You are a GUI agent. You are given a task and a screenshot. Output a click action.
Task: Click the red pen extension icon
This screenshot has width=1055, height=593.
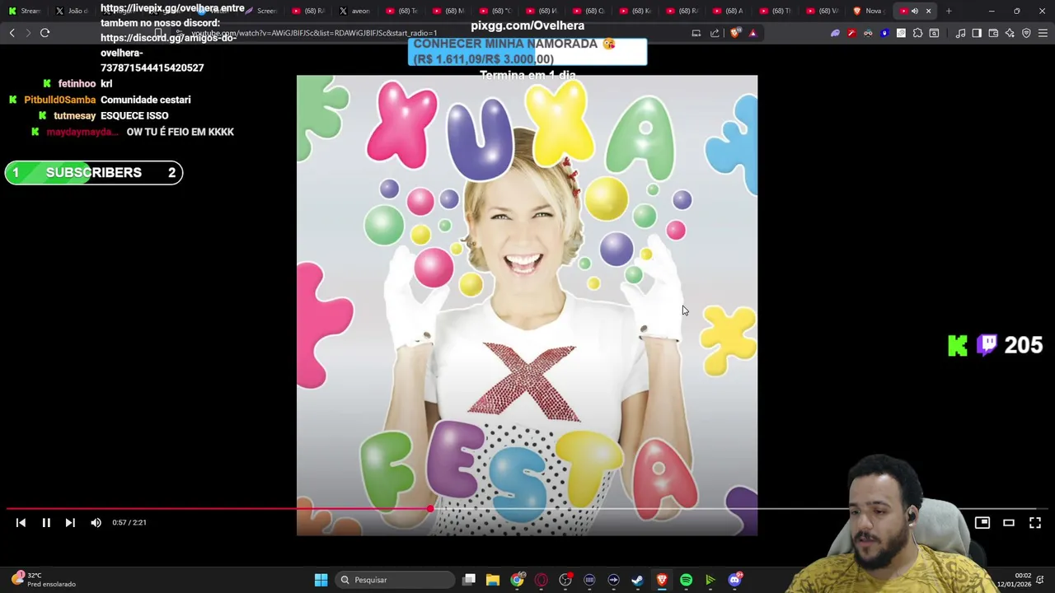tap(851, 33)
